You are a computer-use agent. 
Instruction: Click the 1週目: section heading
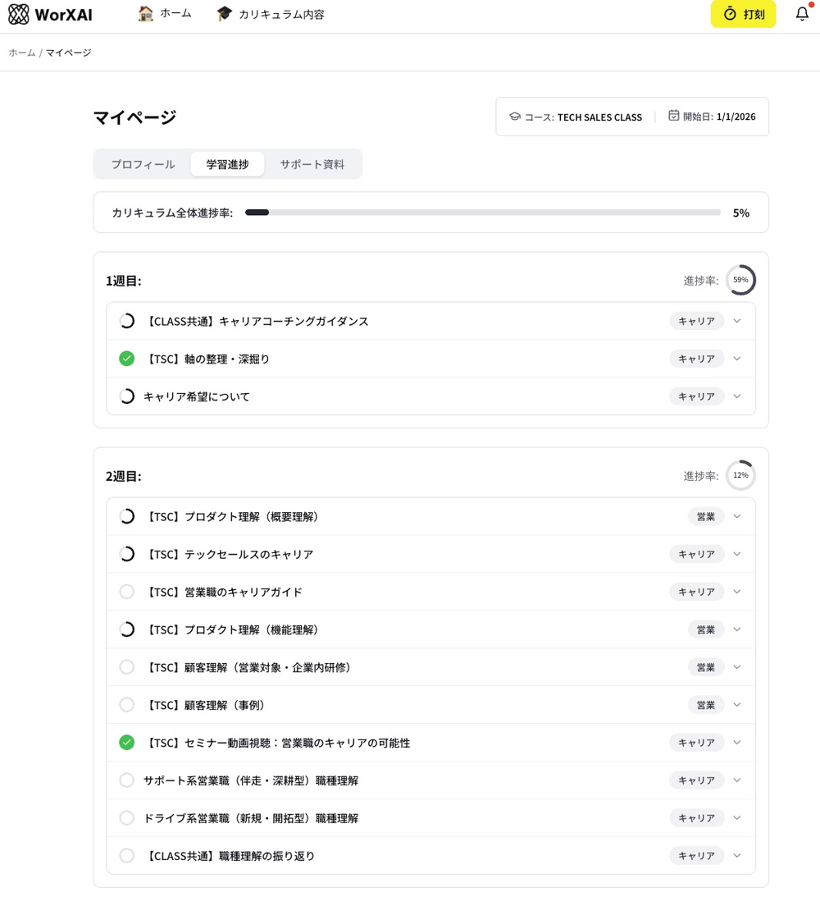click(x=124, y=281)
